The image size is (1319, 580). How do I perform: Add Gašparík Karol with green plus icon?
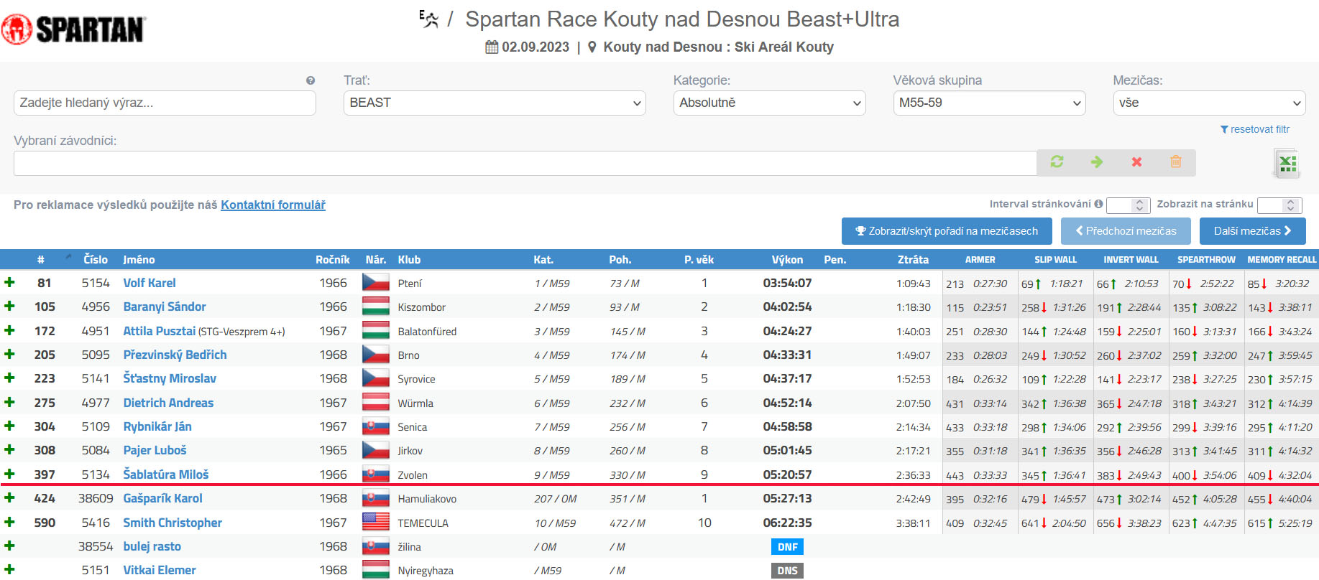pyautogui.click(x=9, y=497)
